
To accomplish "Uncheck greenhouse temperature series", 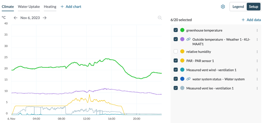I will (176, 30).
